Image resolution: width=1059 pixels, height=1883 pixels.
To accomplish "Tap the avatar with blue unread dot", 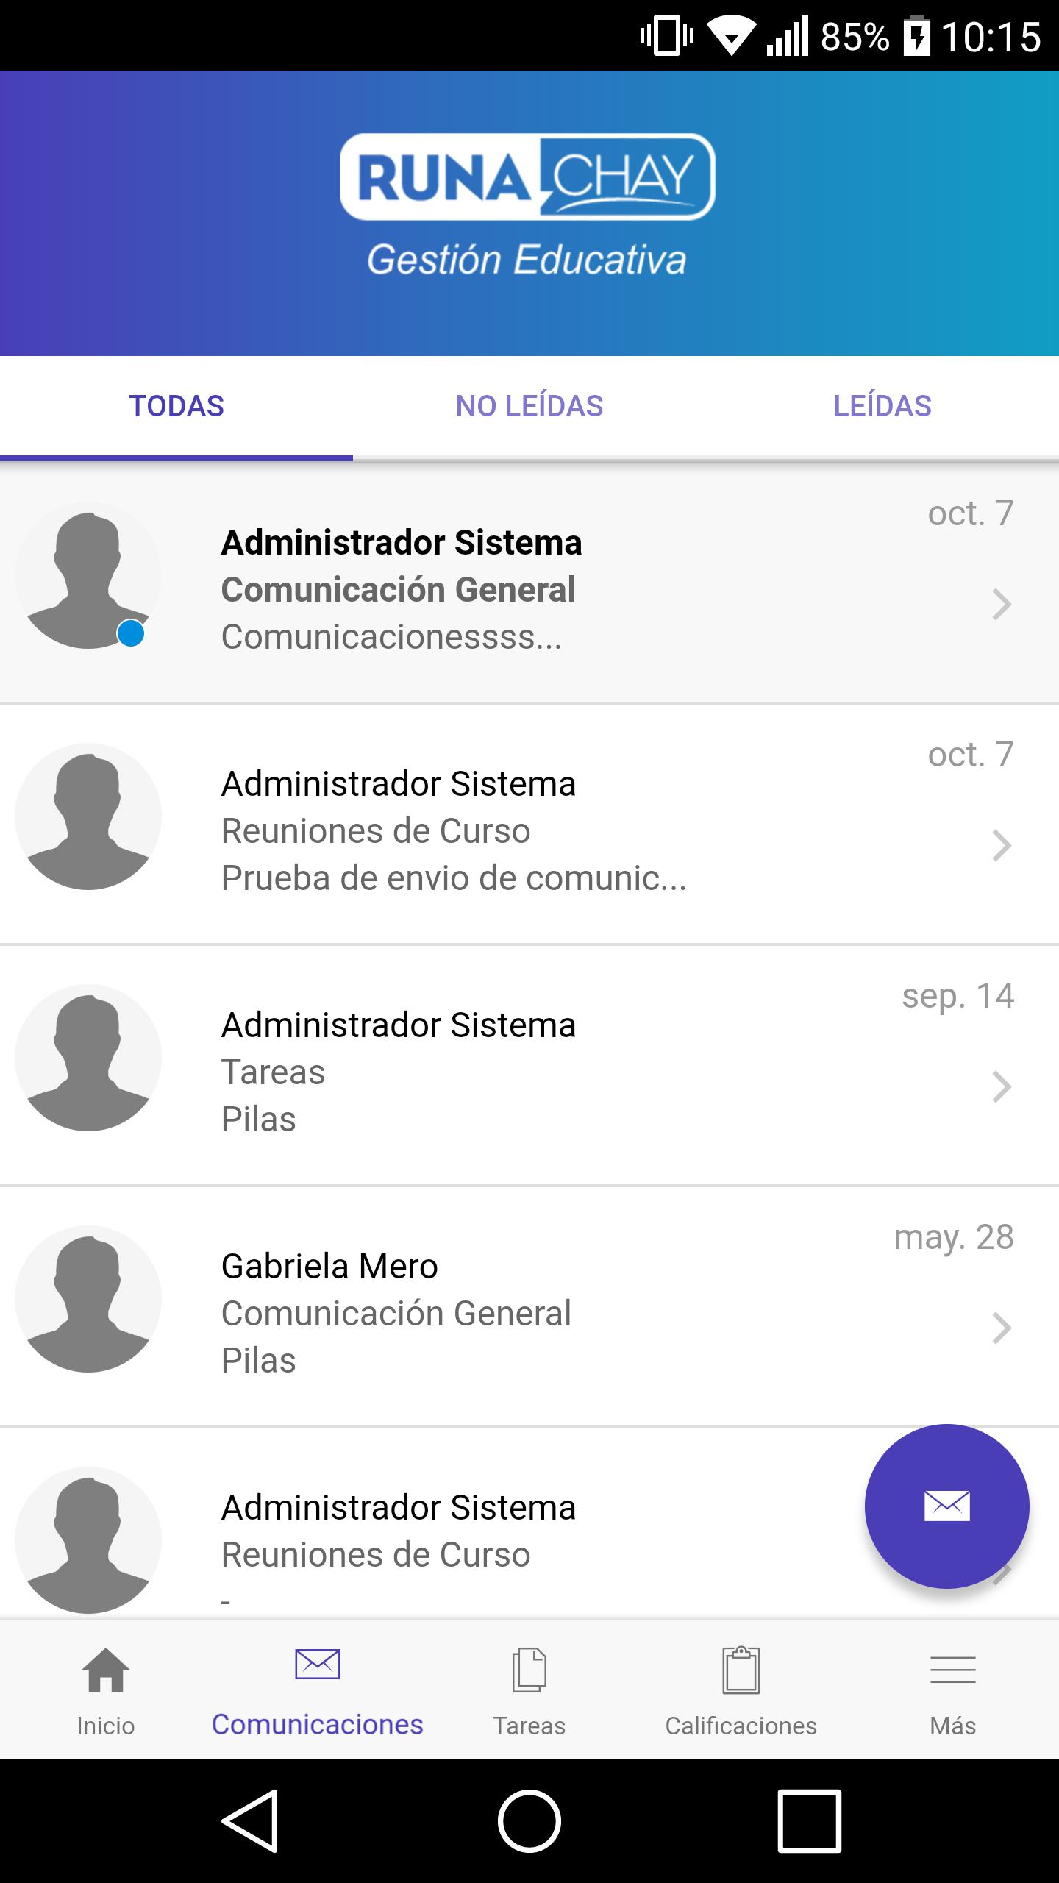I will [x=88, y=575].
